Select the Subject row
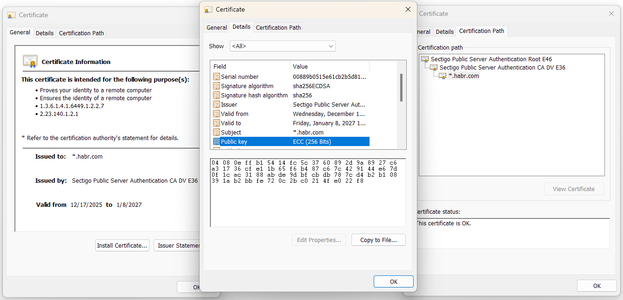 pos(291,133)
